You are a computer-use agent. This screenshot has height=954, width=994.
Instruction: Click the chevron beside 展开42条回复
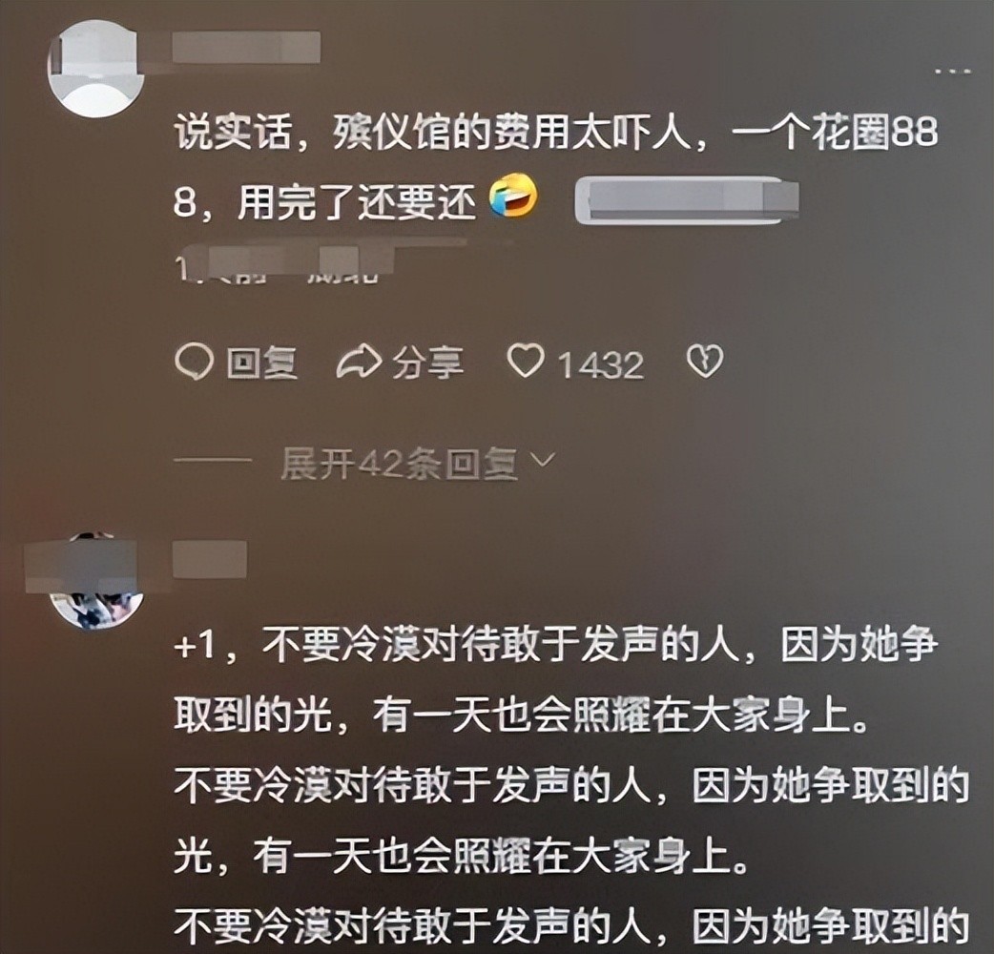coord(542,460)
